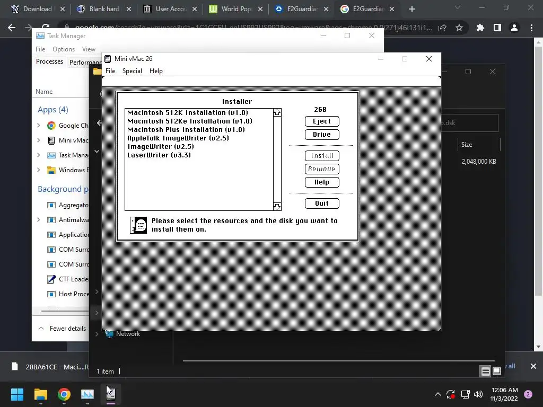Viewport: 543px width, 407px height.
Task: Expand Antimalware process row in Task Manager
Action: click(38, 220)
